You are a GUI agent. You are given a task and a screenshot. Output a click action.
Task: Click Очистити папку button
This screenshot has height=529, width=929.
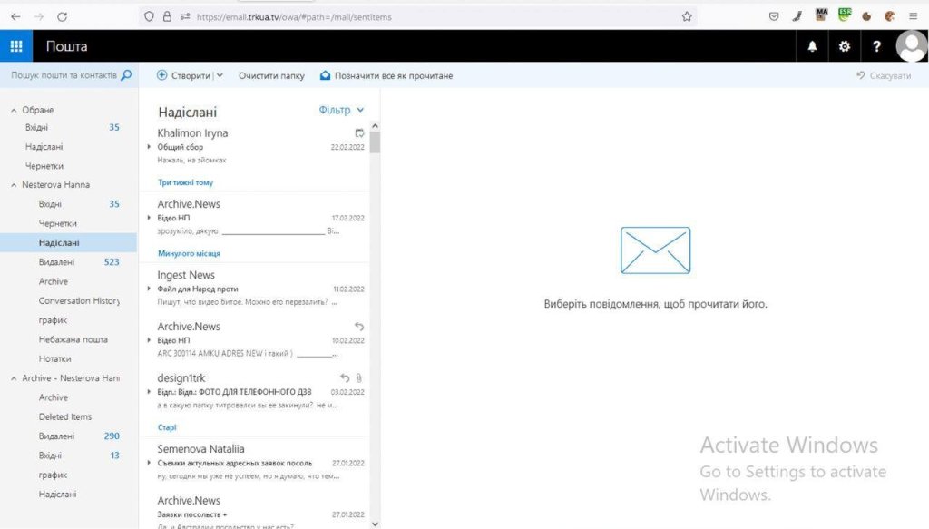[271, 76]
